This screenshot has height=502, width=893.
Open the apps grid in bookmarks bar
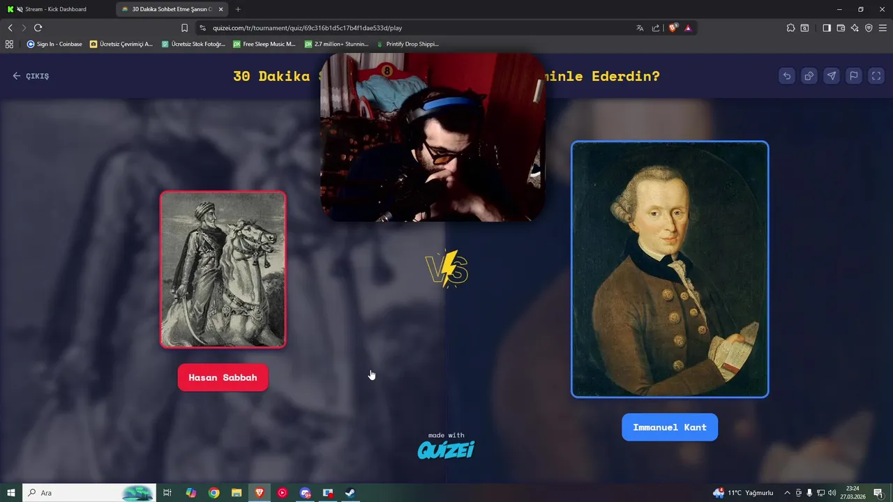9,44
